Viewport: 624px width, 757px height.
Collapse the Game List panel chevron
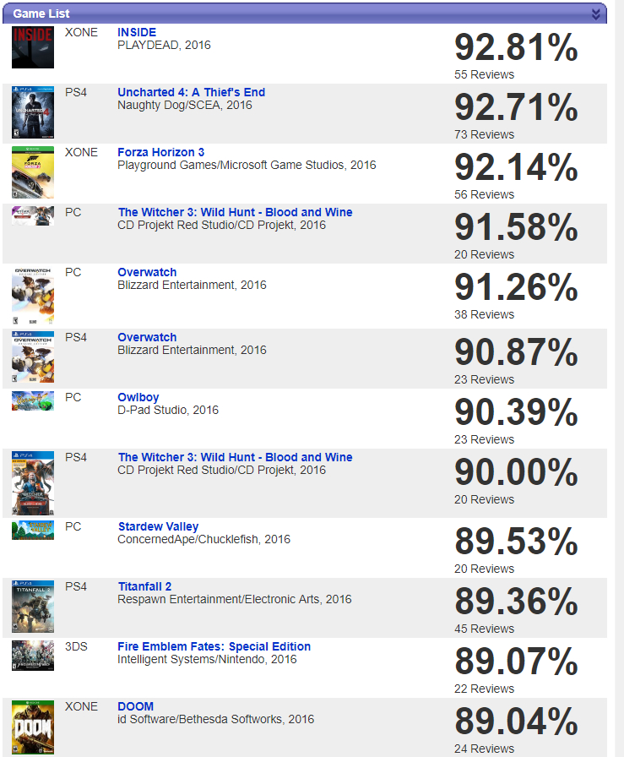tap(596, 14)
